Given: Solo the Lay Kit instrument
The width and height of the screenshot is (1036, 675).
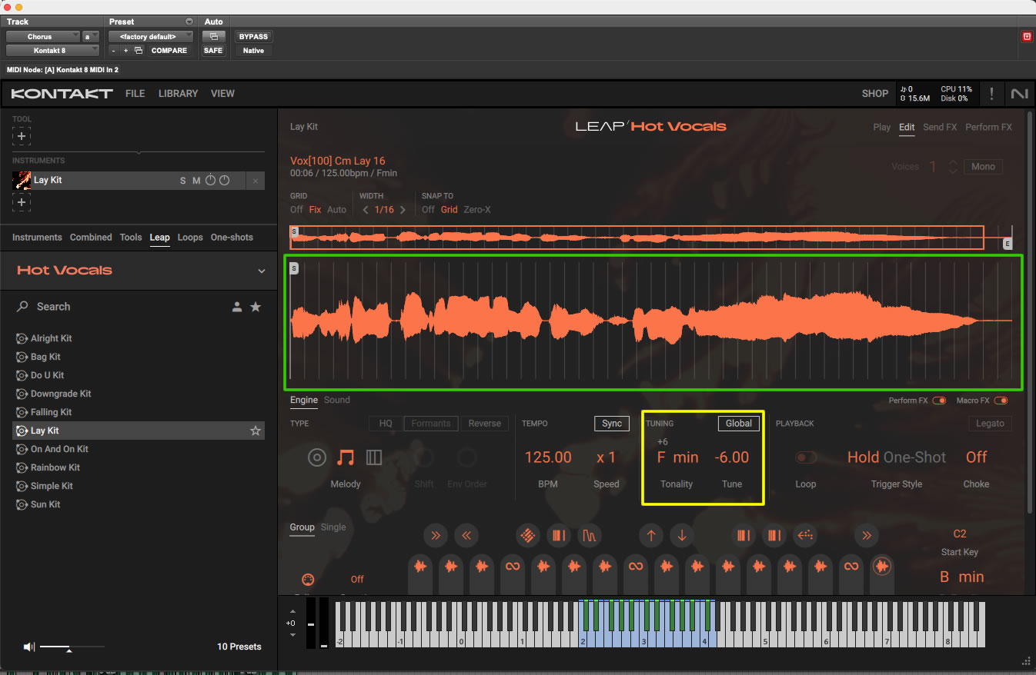Looking at the screenshot, I should (x=183, y=181).
